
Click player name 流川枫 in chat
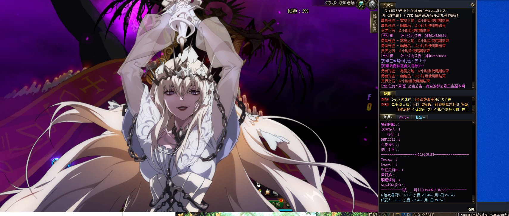click(x=388, y=150)
